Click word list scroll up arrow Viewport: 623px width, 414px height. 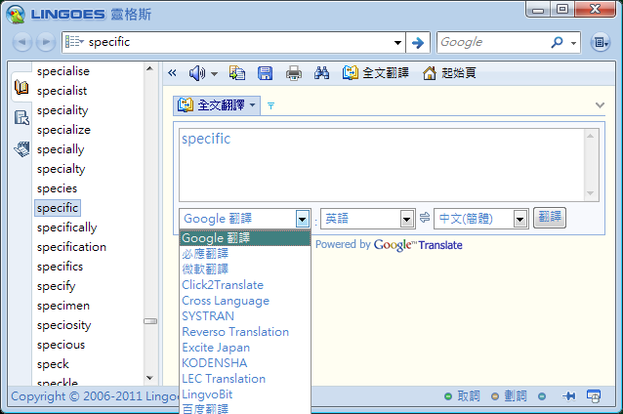click(x=149, y=68)
